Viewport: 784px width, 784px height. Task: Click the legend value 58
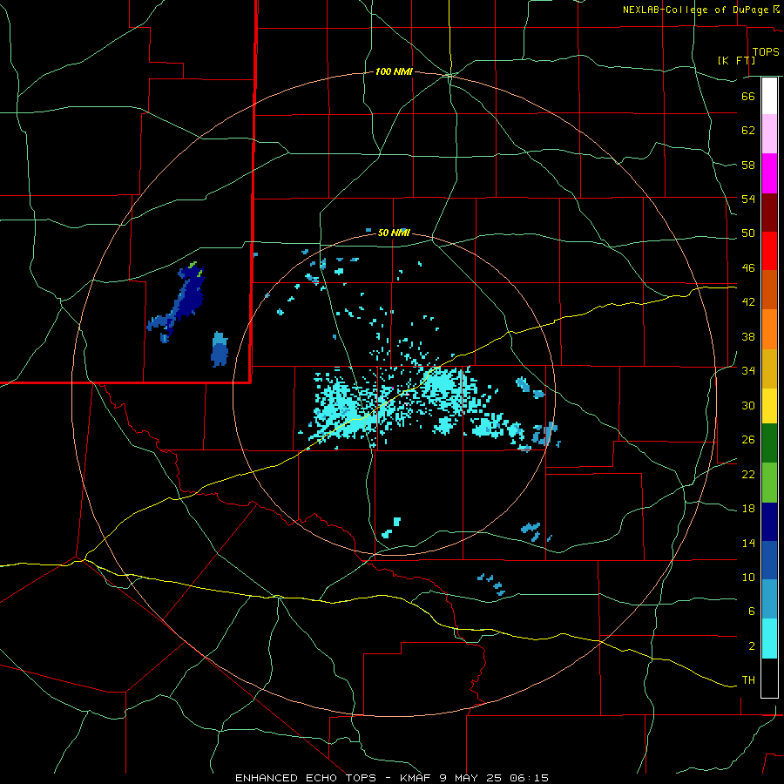[x=748, y=165]
